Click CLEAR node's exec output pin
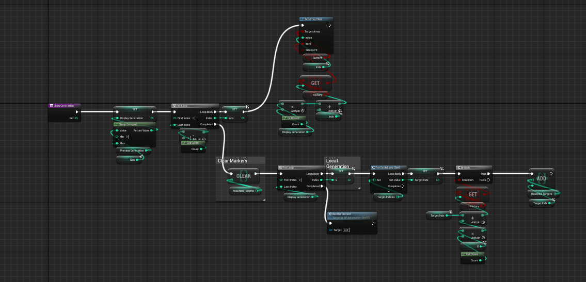586x282 pixels. [x=256, y=174]
